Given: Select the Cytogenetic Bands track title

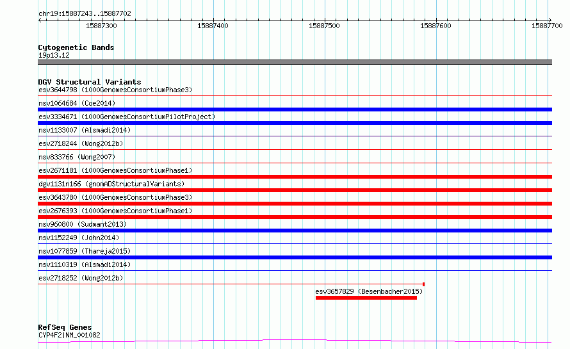Looking at the screenshot, I should [x=76, y=47].
